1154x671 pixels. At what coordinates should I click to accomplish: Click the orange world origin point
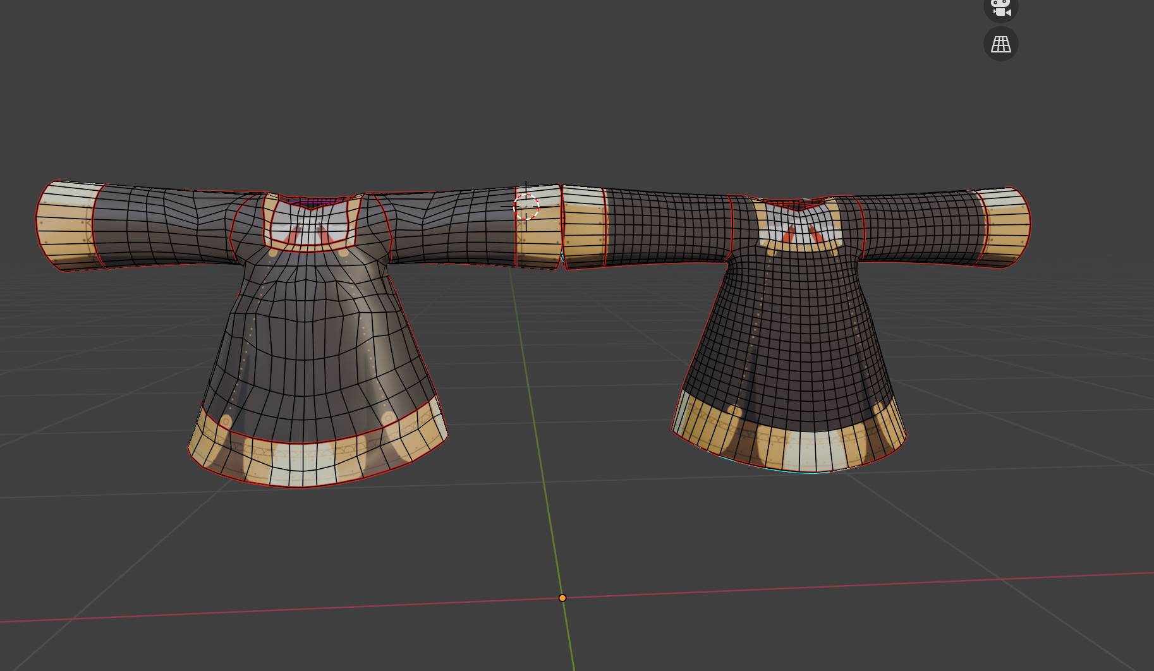[562, 598]
